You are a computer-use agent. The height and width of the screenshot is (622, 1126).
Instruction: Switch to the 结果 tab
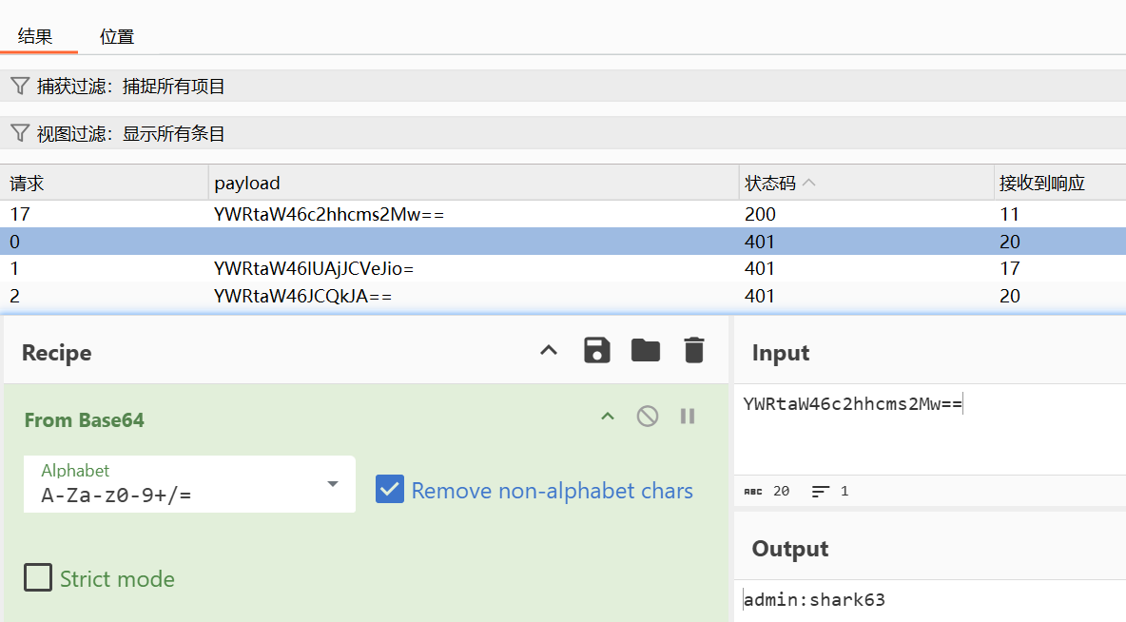point(35,37)
